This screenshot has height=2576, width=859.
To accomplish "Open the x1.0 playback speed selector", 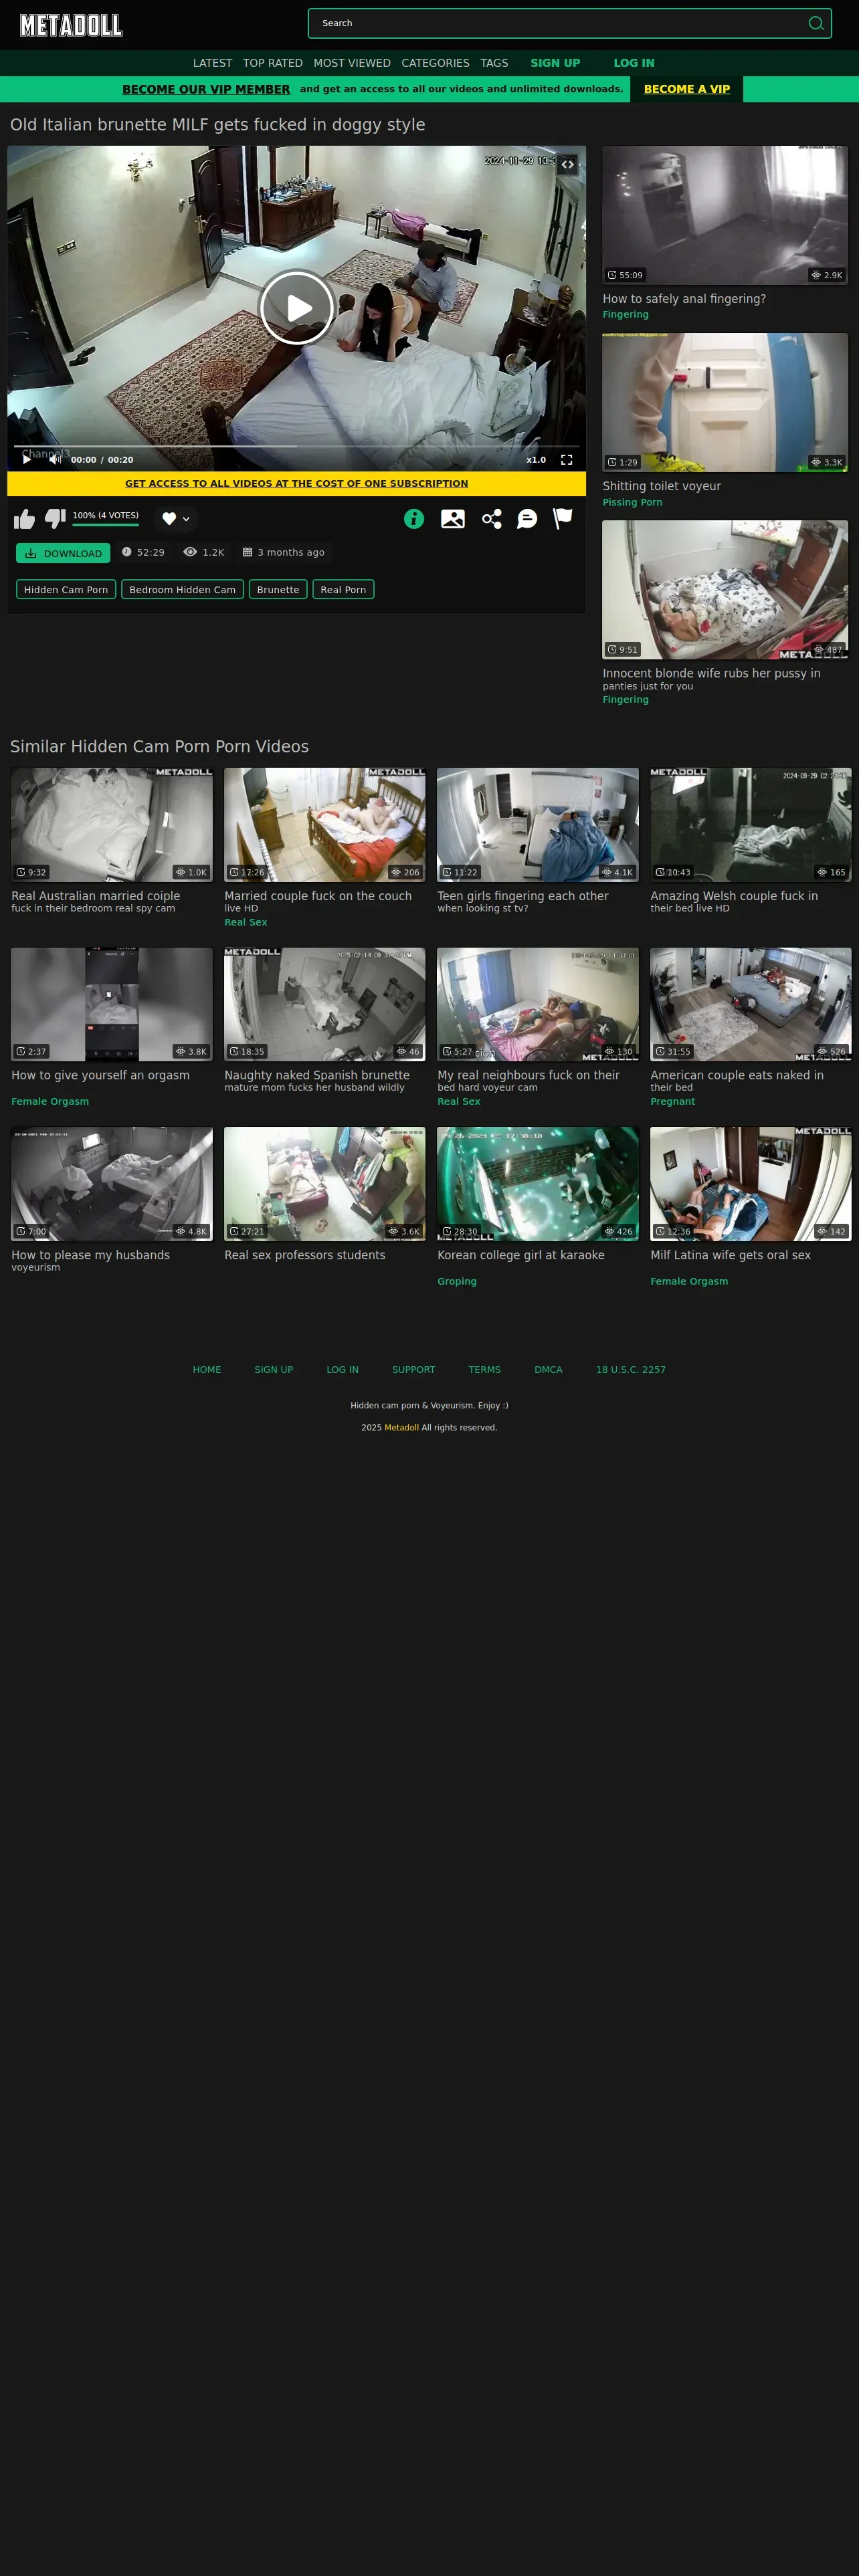I will tap(536, 460).
